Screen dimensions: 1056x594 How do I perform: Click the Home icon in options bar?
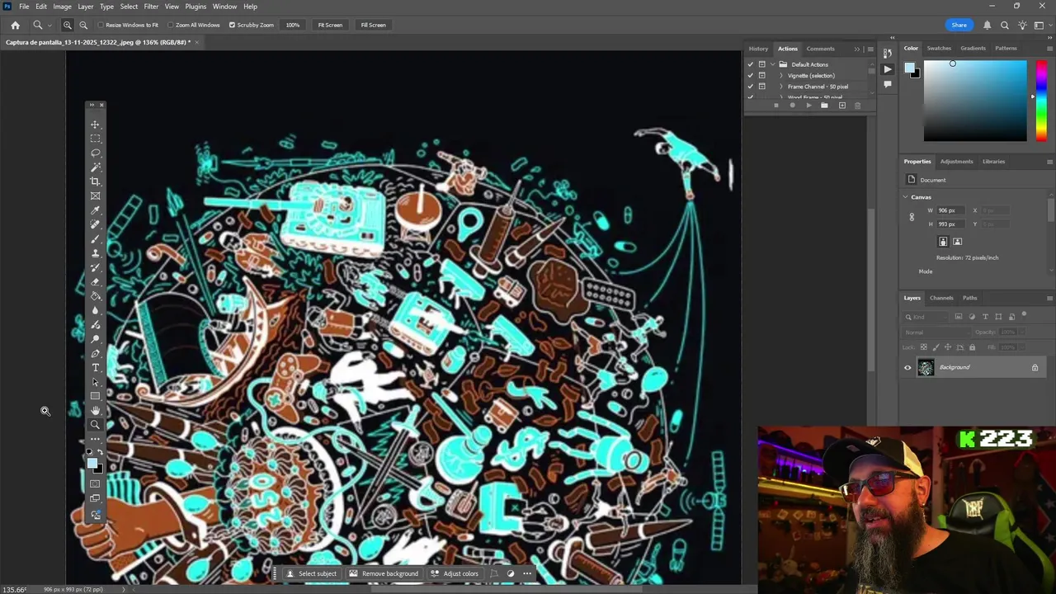(x=15, y=25)
